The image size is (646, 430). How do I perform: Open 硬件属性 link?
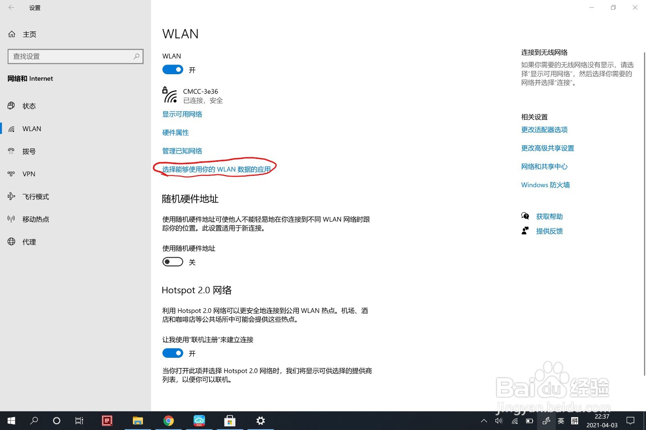coord(176,133)
